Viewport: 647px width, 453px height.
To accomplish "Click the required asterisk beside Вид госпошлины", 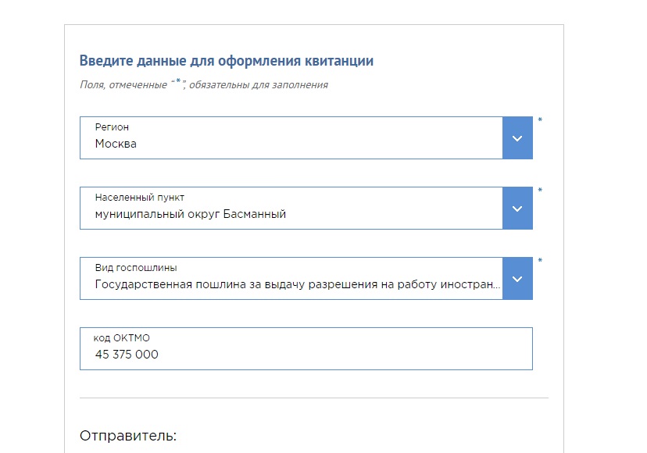I will pos(540,260).
